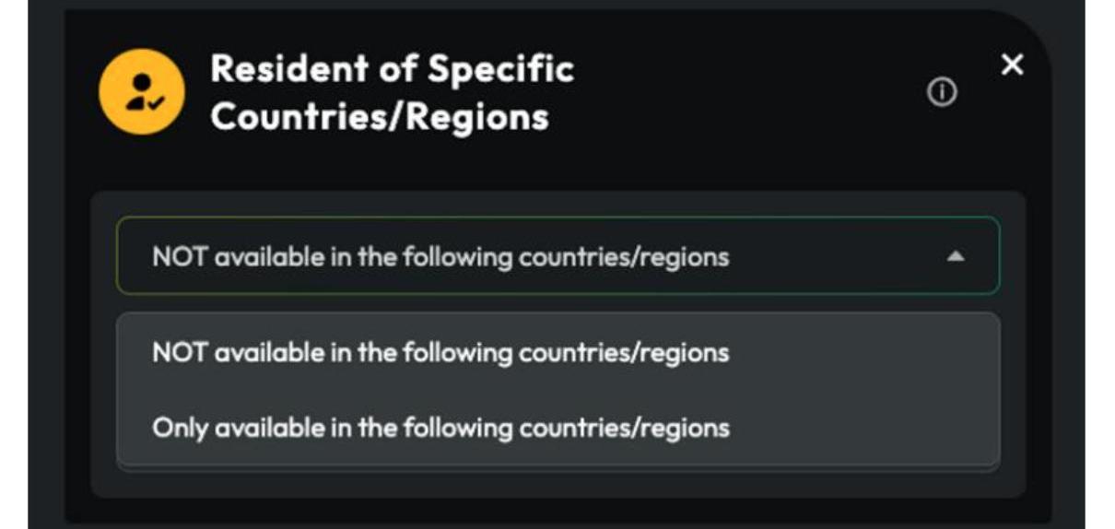Viewport: 1115px width, 529px height.
Task: Select 'Only available in the following countries/regions'
Action: click(x=440, y=428)
